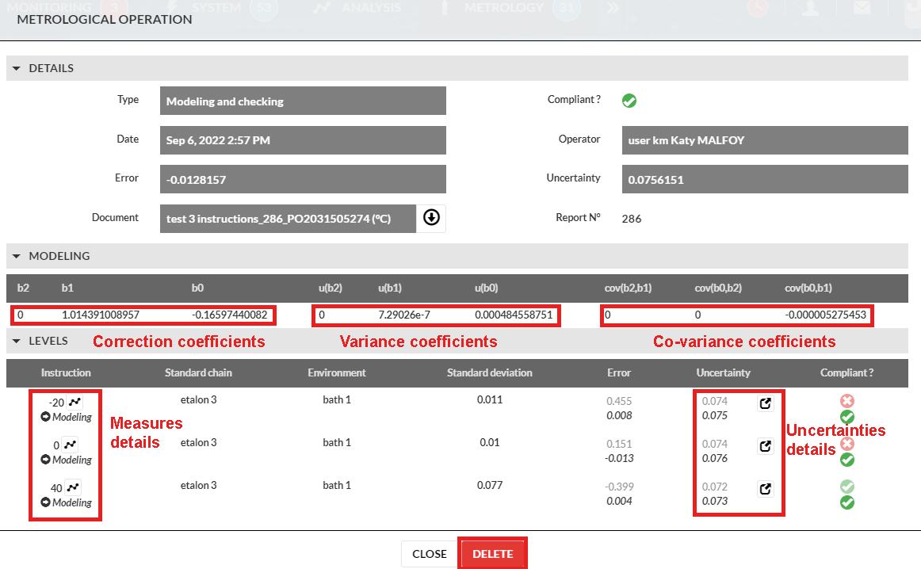Click the Type field Modeling and checking
This screenshot has height=569, width=921.
coord(303,101)
